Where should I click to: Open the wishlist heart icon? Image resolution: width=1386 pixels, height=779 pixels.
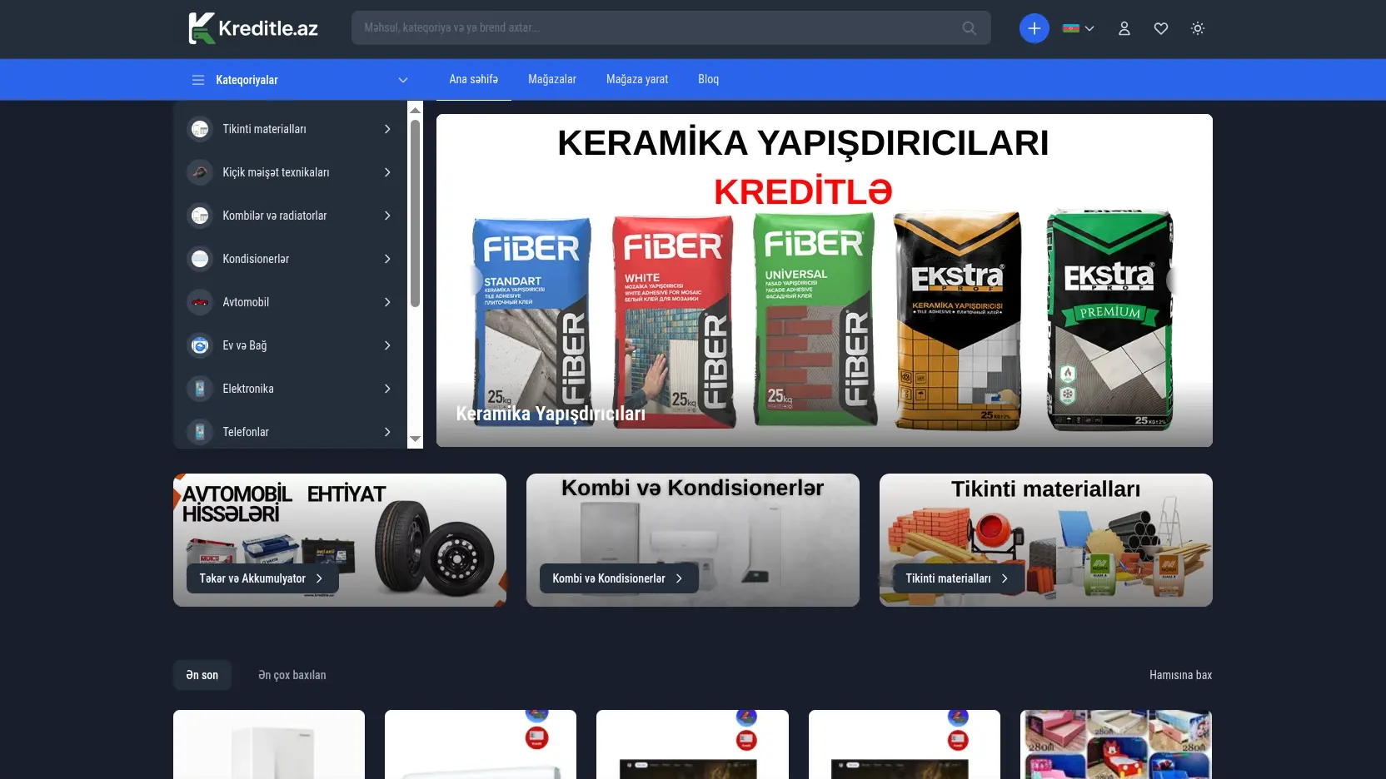coord(1160,28)
